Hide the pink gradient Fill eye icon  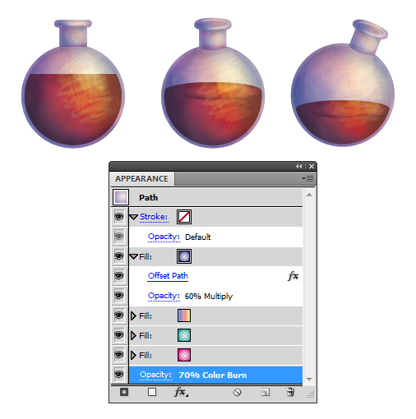(x=119, y=355)
